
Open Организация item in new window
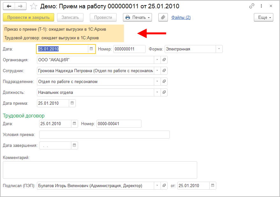pyautogui.click(x=164, y=60)
